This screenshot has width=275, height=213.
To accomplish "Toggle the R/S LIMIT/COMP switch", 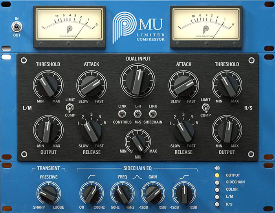I will (205, 107).
